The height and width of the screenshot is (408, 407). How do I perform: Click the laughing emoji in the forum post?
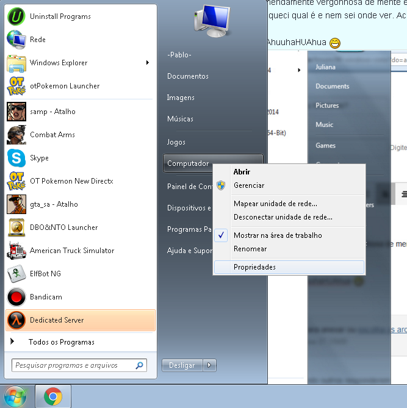(x=335, y=43)
